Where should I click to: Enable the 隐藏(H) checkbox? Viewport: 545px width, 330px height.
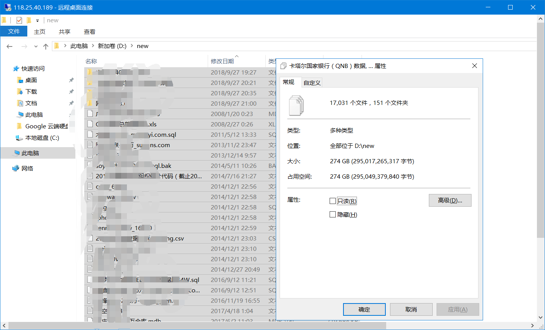[333, 214]
